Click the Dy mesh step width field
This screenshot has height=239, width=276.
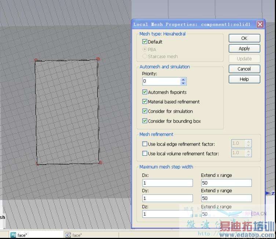(168, 198)
